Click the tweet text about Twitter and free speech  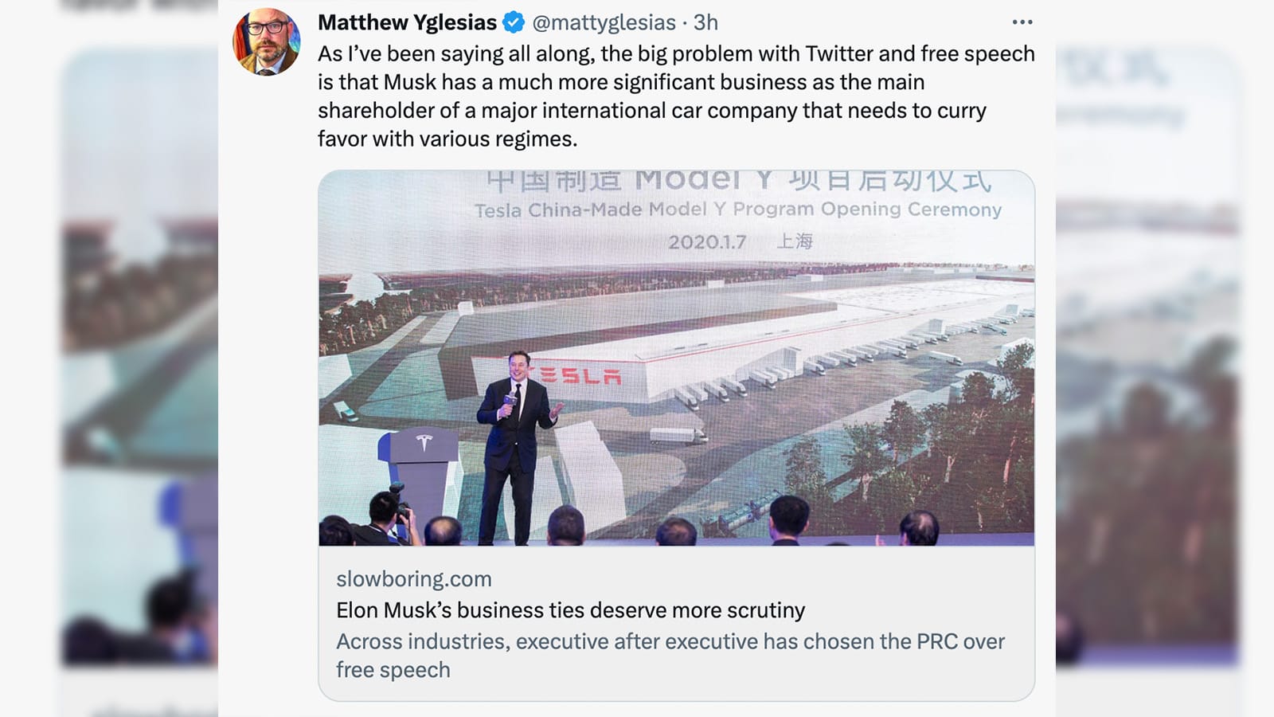[675, 96]
